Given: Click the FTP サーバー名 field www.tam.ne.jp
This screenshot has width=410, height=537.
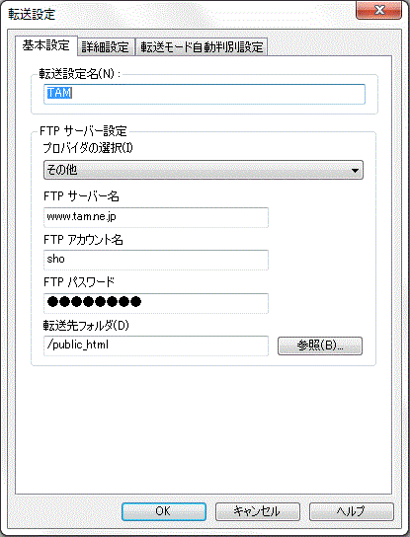Looking at the screenshot, I should [x=156, y=217].
